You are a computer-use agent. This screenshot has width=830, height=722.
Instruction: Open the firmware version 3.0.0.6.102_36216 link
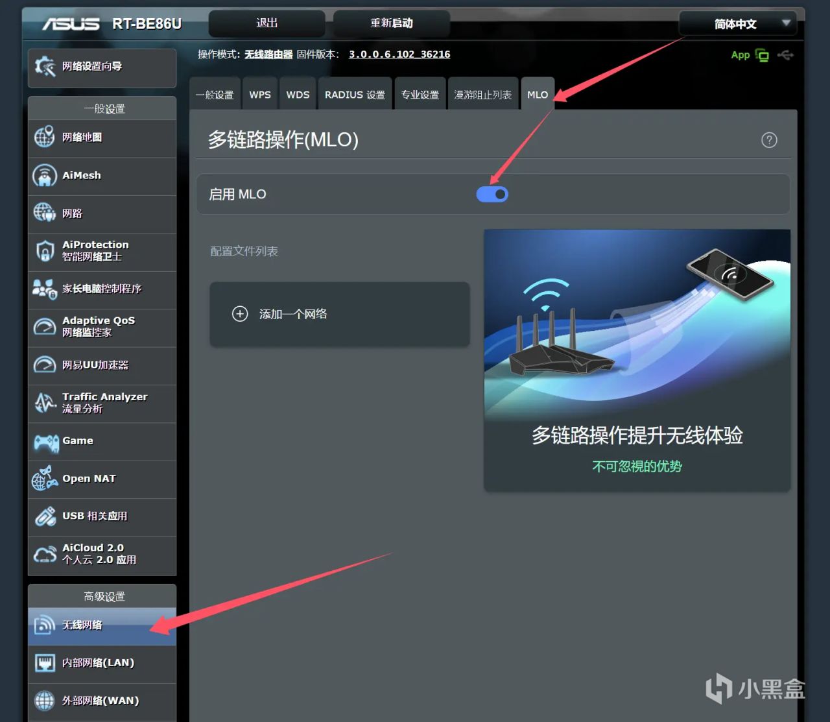coord(399,54)
